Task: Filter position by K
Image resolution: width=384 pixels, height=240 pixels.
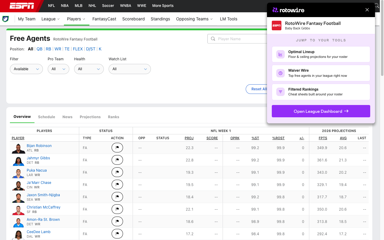Action: tap(100, 49)
